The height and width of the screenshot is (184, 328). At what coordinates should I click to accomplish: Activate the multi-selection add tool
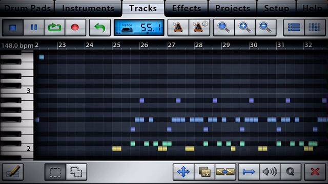[x=76, y=172]
